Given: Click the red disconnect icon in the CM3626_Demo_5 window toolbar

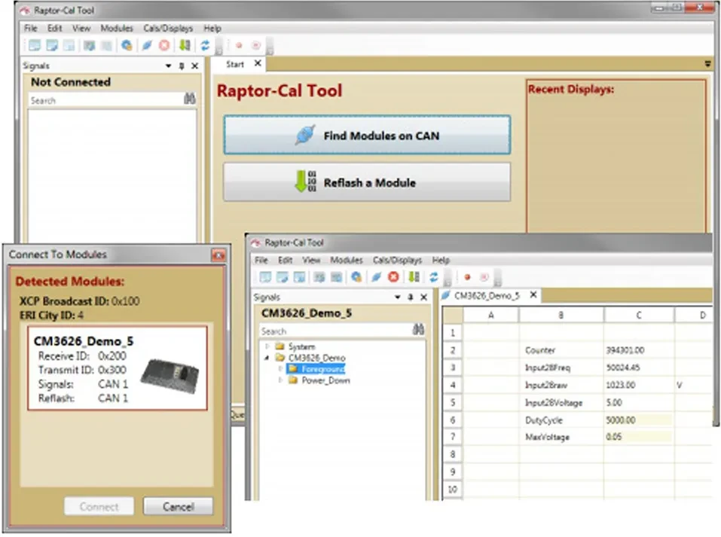Looking at the screenshot, I should click(x=393, y=277).
